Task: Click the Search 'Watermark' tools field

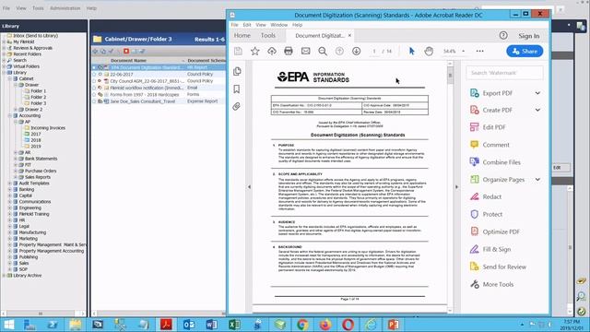Action: click(x=504, y=73)
